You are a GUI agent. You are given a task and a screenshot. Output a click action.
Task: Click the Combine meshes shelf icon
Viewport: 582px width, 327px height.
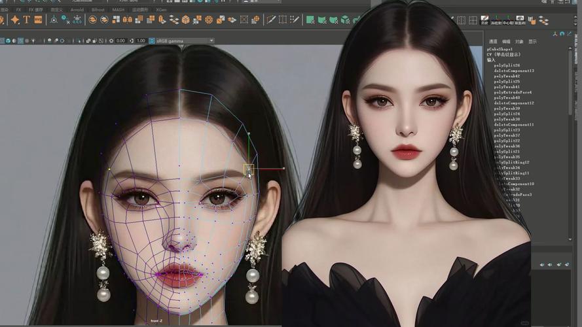click(92, 20)
